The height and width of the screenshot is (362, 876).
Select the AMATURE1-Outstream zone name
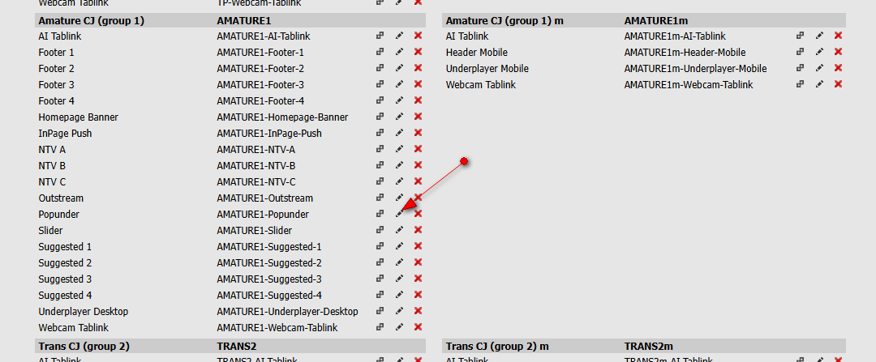point(264,198)
